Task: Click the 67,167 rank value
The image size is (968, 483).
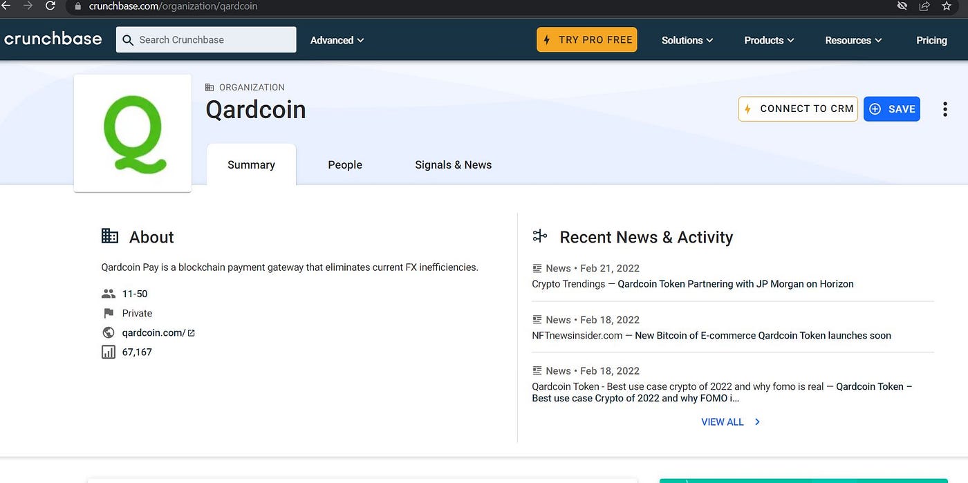Action: pos(137,352)
